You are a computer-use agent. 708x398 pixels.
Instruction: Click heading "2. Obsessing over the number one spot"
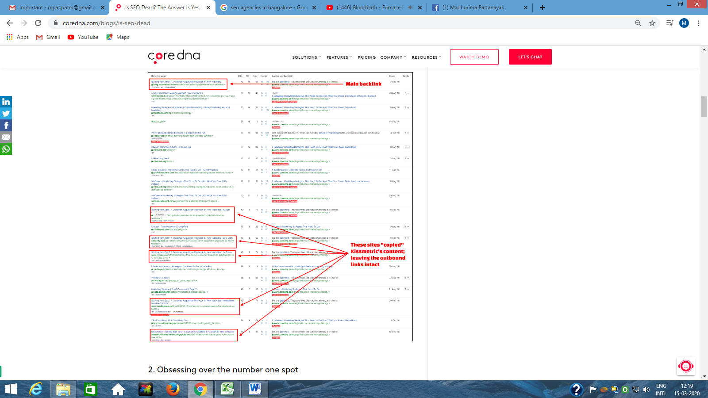(x=223, y=370)
